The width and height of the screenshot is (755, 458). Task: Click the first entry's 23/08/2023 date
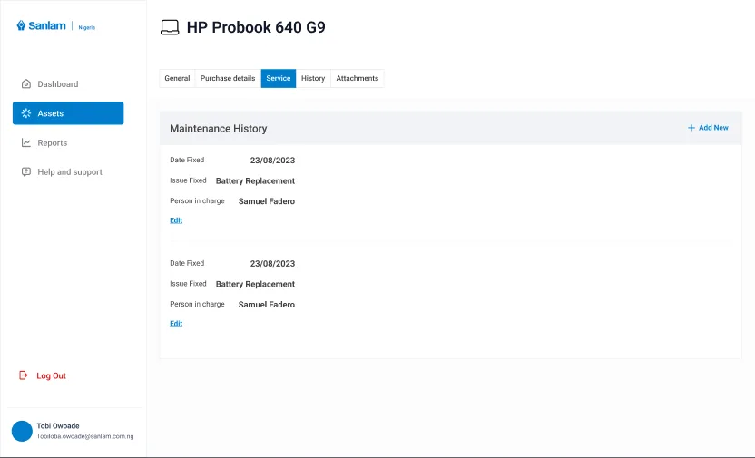(x=272, y=161)
